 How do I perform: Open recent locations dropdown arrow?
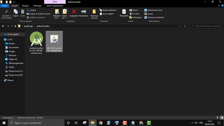click(12, 26)
